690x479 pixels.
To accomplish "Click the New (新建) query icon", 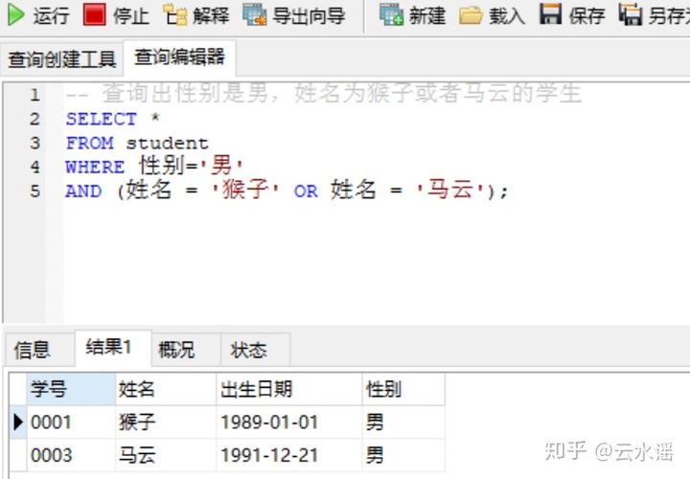I will click(391, 15).
